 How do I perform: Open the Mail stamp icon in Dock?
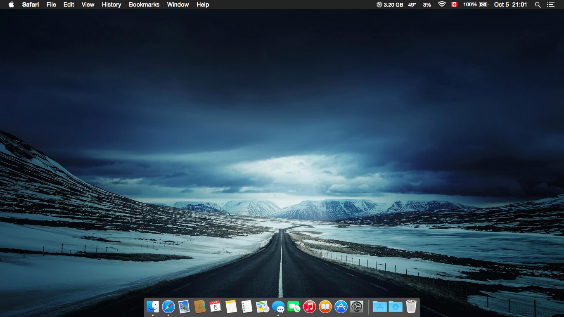[184, 306]
